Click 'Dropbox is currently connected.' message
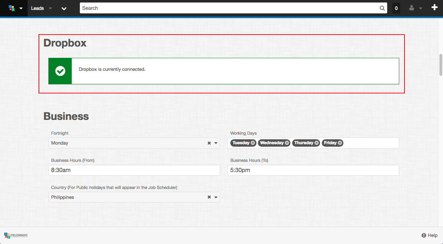 click(x=112, y=69)
